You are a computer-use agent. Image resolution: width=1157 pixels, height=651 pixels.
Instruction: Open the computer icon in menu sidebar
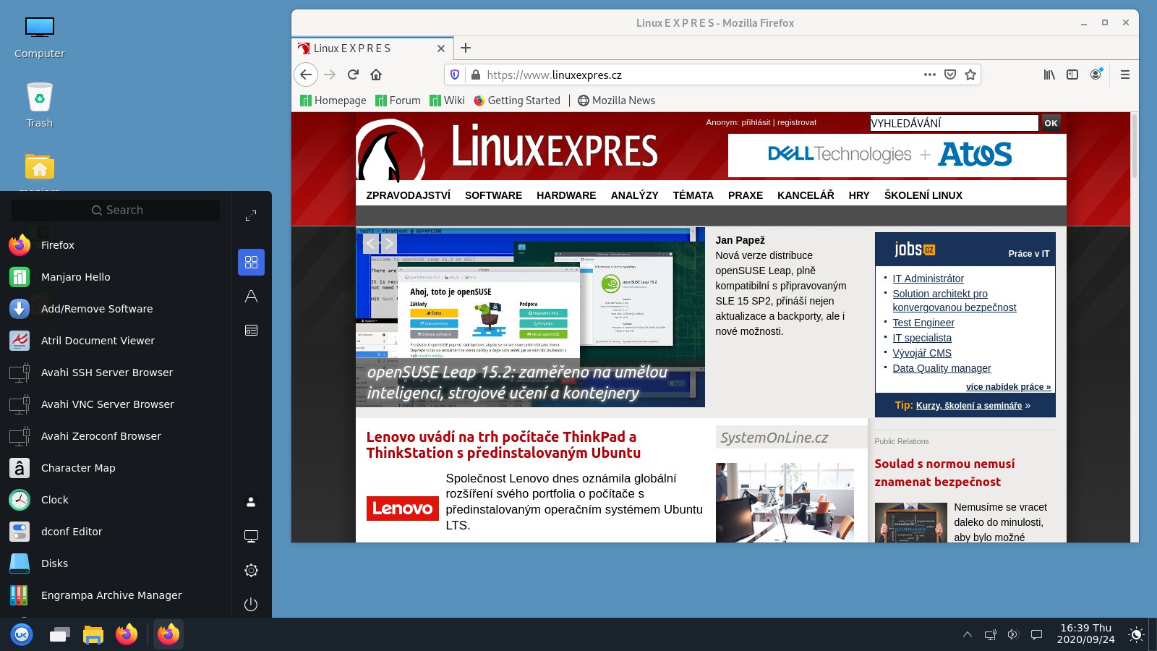(x=251, y=536)
